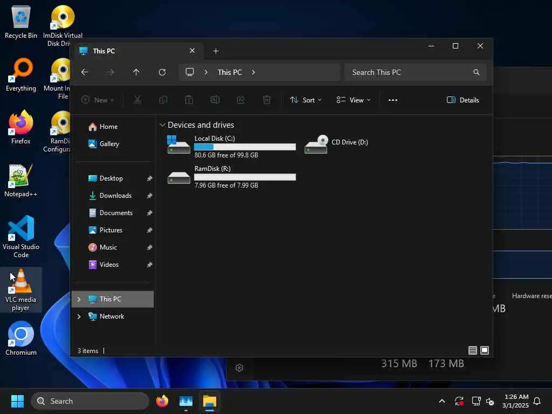
Task: Select the Firefox desktop shortcut
Action: point(21,127)
